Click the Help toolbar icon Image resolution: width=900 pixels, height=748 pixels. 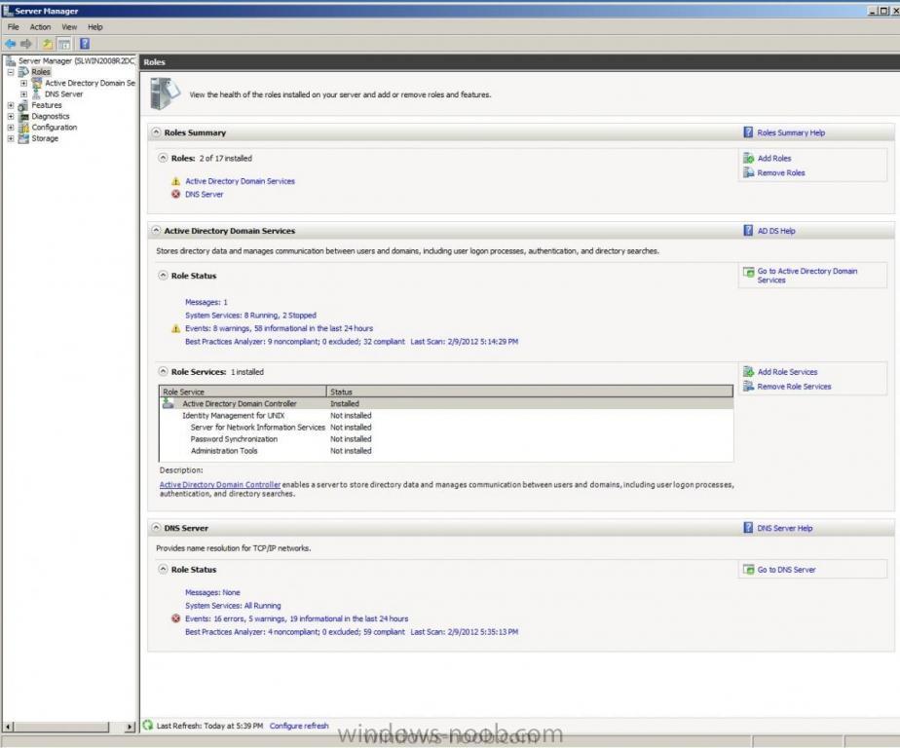85,44
